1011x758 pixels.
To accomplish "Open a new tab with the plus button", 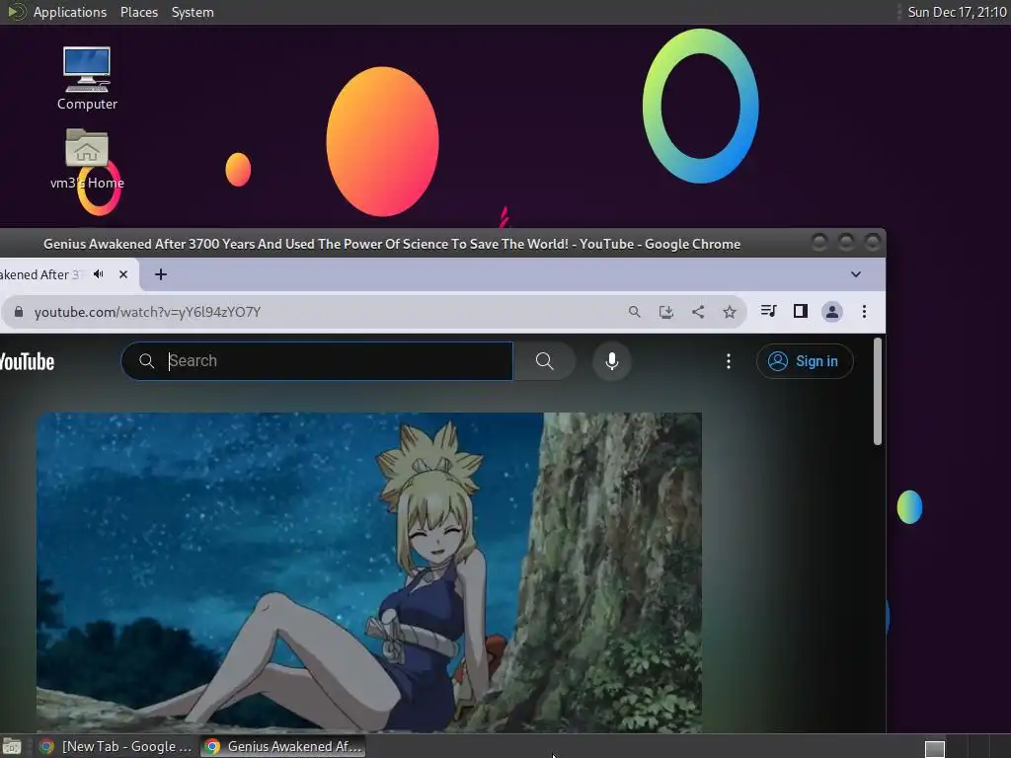I will coord(161,274).
